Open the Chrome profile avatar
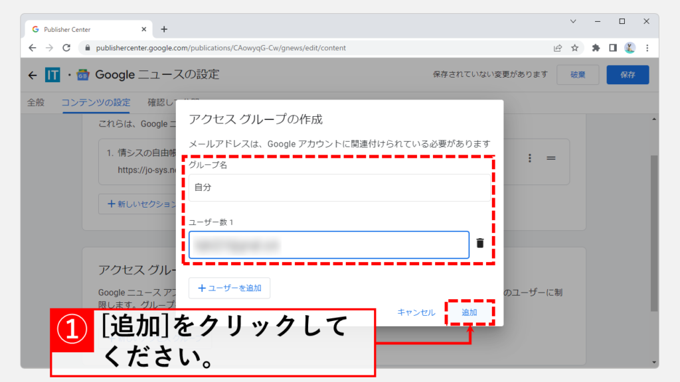Viewport: 680px width, 382px height. 630,48
